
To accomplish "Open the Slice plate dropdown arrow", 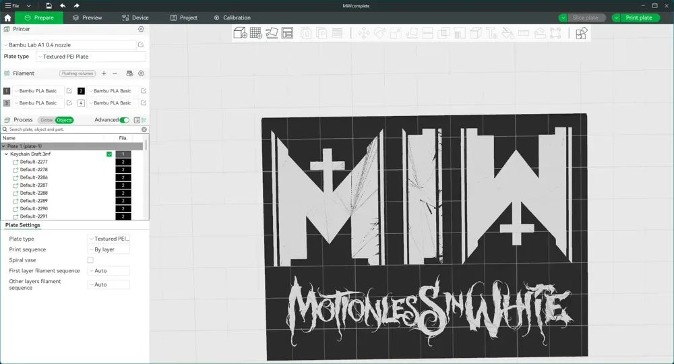I will coord(563,18).
